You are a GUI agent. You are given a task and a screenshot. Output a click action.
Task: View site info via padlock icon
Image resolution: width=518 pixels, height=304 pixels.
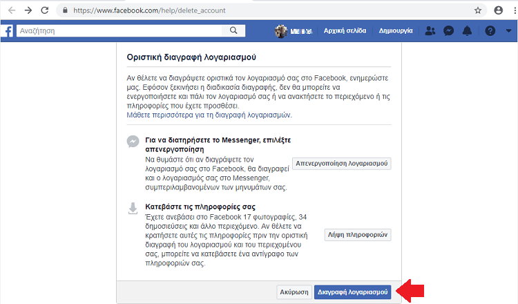(65, 10)
